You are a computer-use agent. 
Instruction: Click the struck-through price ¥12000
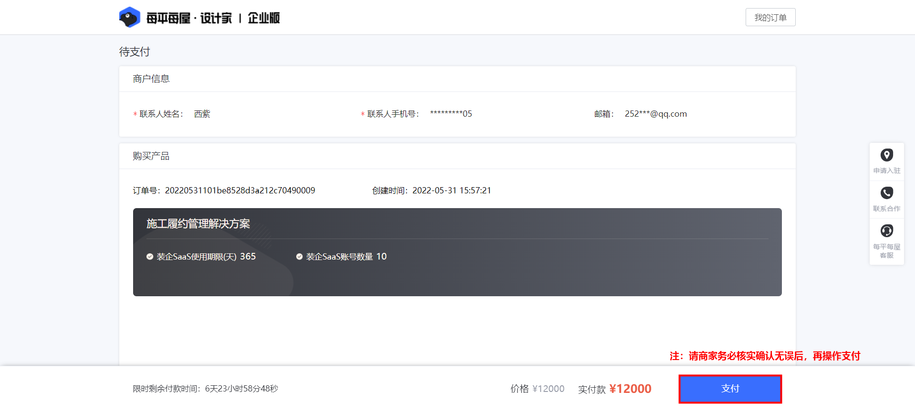pyautogui.click(x=548, y=389)
